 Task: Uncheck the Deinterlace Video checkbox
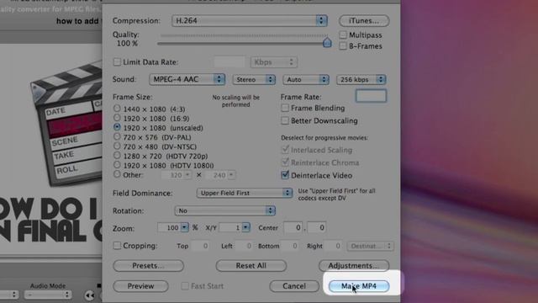[285, 175]
